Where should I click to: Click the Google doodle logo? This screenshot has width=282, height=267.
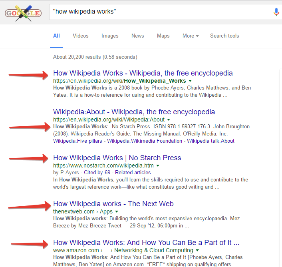[x=23, y=13]
